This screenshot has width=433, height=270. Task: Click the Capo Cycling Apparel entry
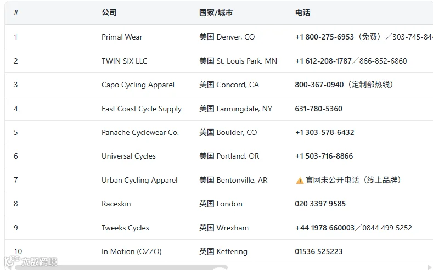click(138, 85)
